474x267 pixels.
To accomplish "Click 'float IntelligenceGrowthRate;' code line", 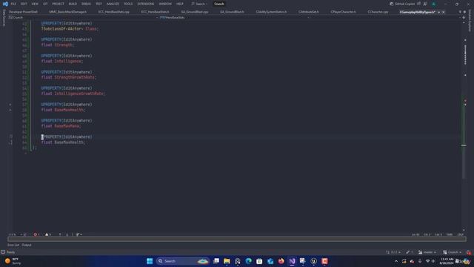I will (x=73, y=93).
